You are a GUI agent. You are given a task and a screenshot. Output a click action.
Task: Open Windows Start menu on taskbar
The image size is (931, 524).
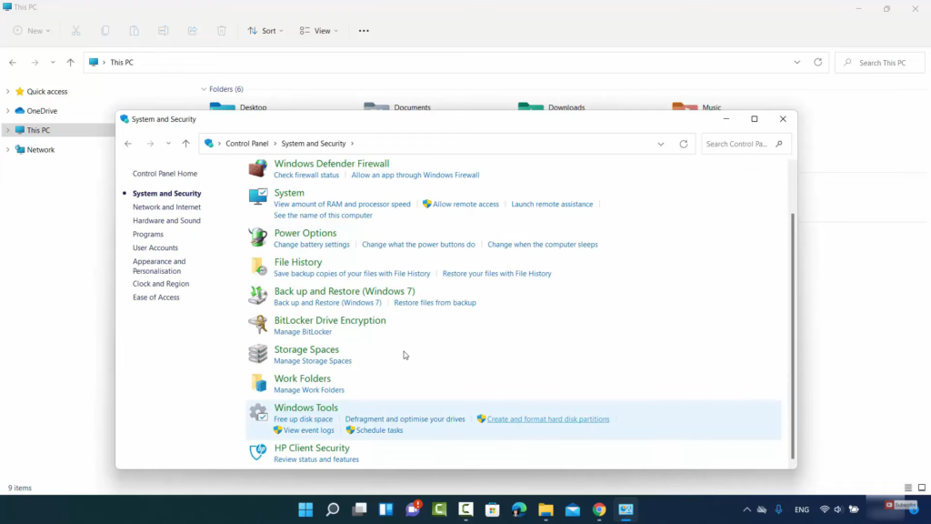pos(305,509)
